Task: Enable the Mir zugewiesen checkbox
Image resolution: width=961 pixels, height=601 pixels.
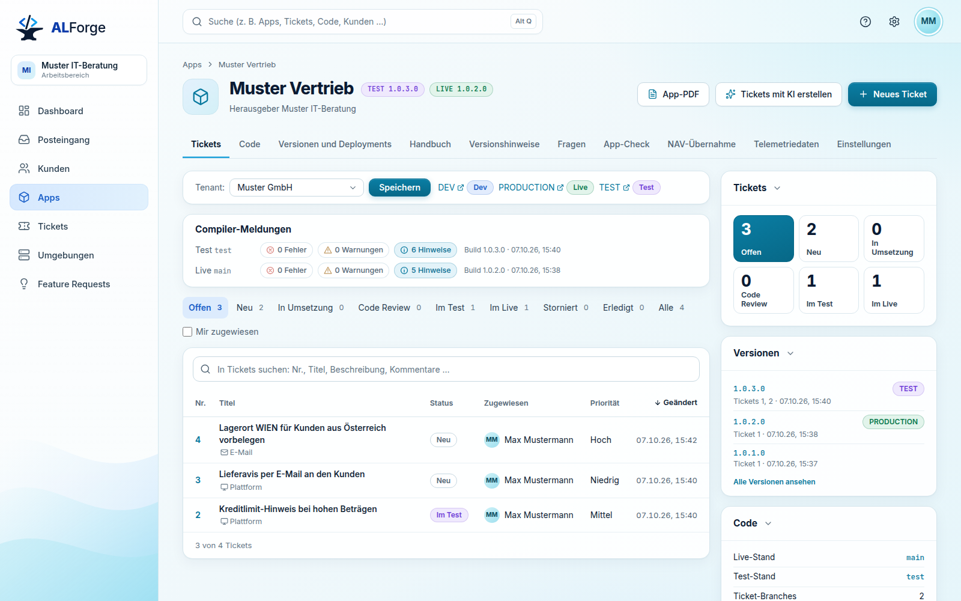Action: coord(187,332)
